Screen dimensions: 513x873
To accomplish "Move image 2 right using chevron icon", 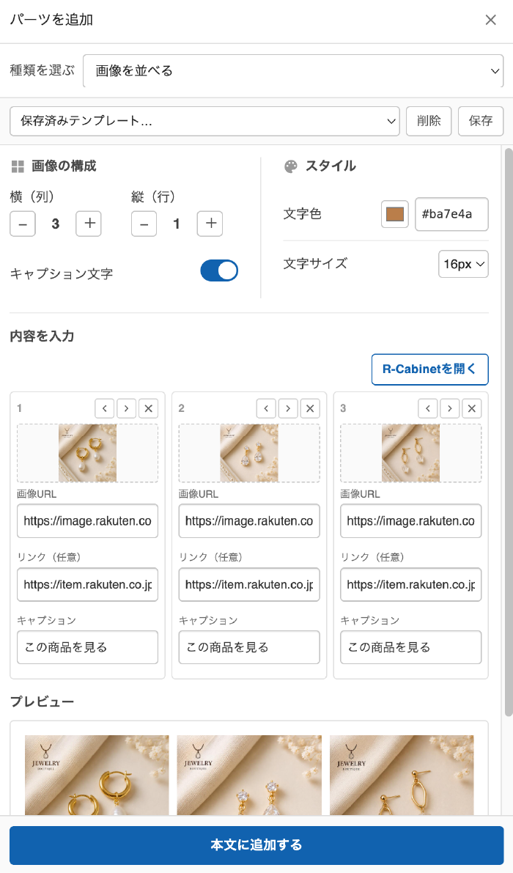I will click(x=288, y=408).
